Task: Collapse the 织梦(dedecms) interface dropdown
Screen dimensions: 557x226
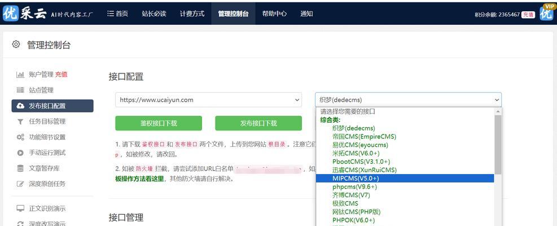Action: pyautogui.click(x=408, y=99)
